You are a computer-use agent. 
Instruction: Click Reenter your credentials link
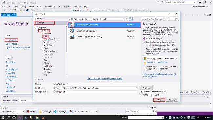click(x=157, y=62)
